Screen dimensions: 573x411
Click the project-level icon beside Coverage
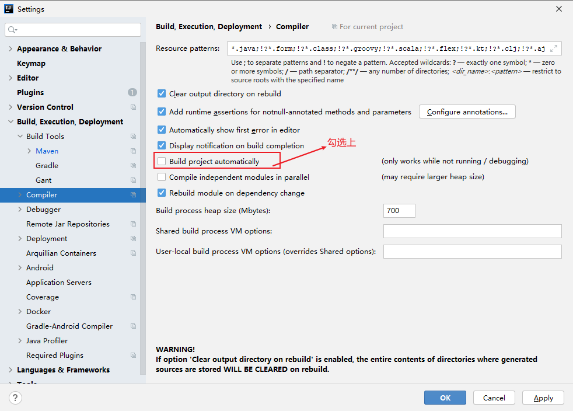[133, 297]
